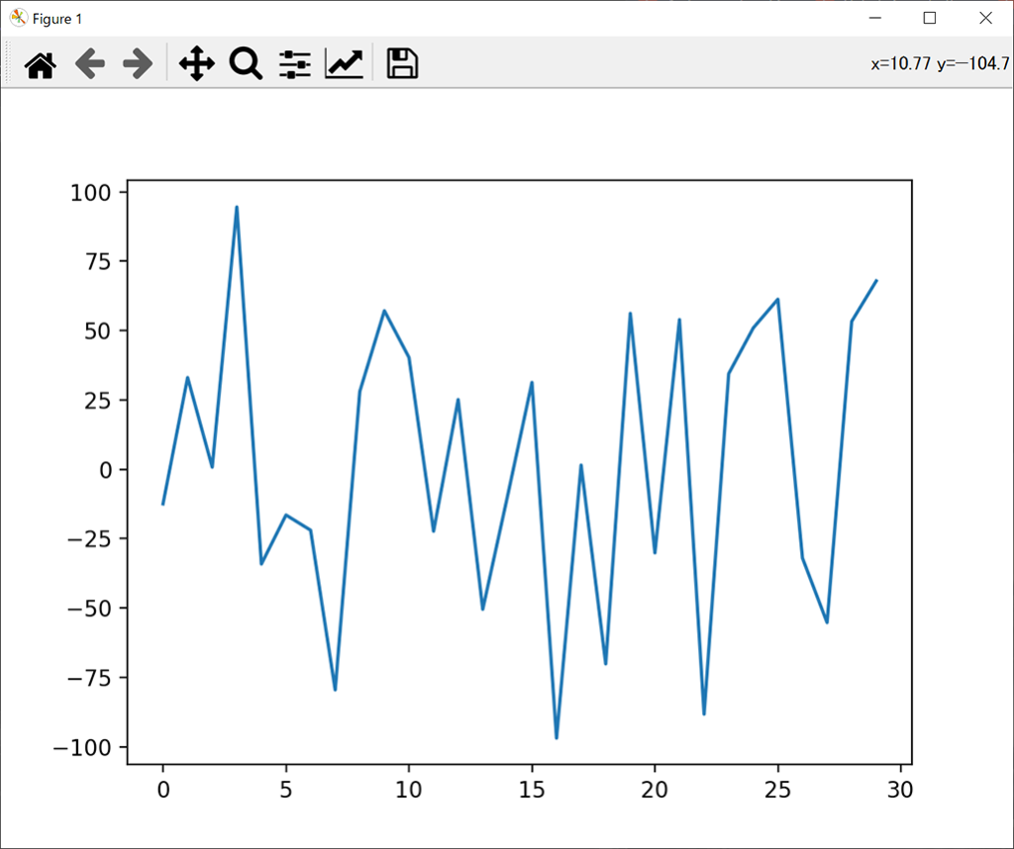Viewport: 1014px width, 849px height.
Task: Click the matplotlib icon in the title bar
Action: (x=18, y=18)
